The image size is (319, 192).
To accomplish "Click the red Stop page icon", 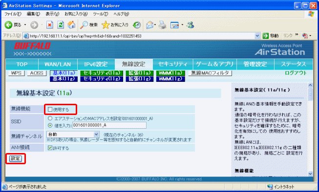I will point(50,25).
